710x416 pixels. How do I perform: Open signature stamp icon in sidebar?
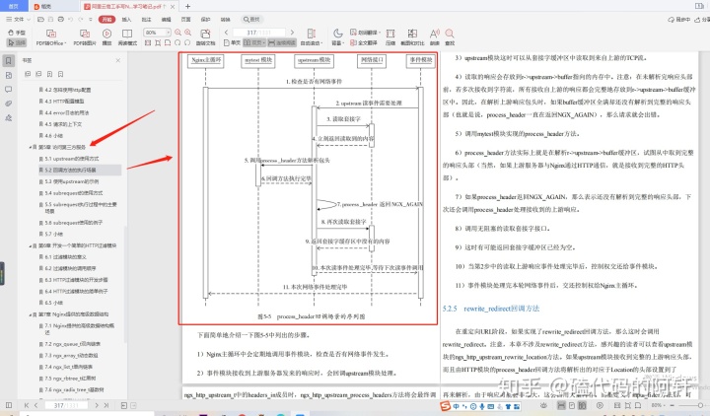pyautogui.click(x=9, y=117)
